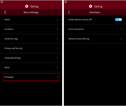Screen dimensions: 126x106
Task: Expand the Hardware row chevron
Action: point(57,29)
